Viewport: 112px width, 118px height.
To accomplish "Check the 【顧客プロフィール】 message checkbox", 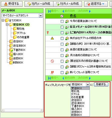I will (62, 67).
